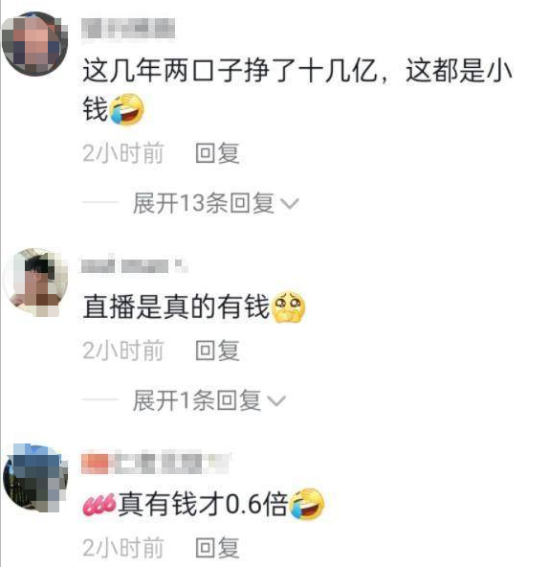Open the blurred username above the 十几亿 comment
This screenshot has width=549, height=567.
[128, 28]
